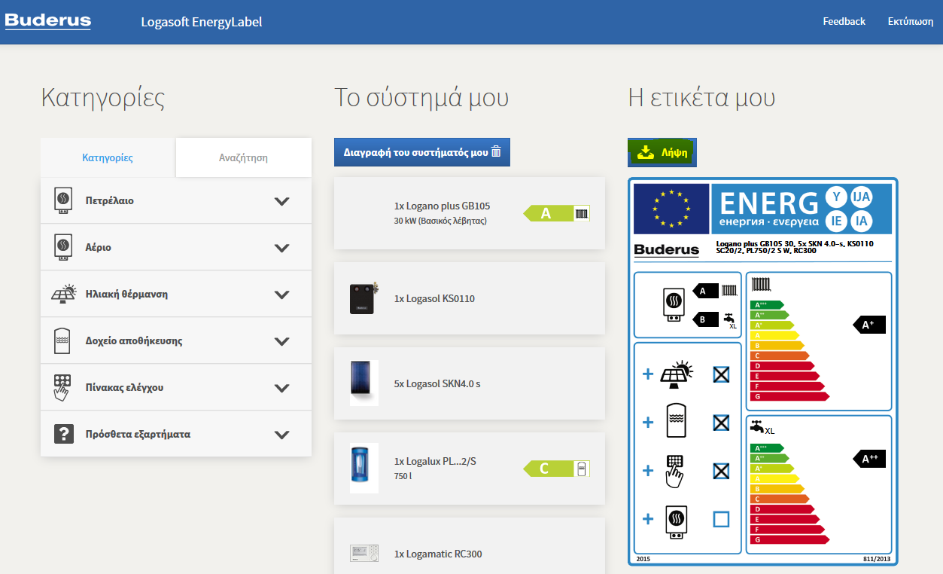This screenshot has width=943, height=574.
Task: Click the control device checkbox on the label
Action: (721, 471)
